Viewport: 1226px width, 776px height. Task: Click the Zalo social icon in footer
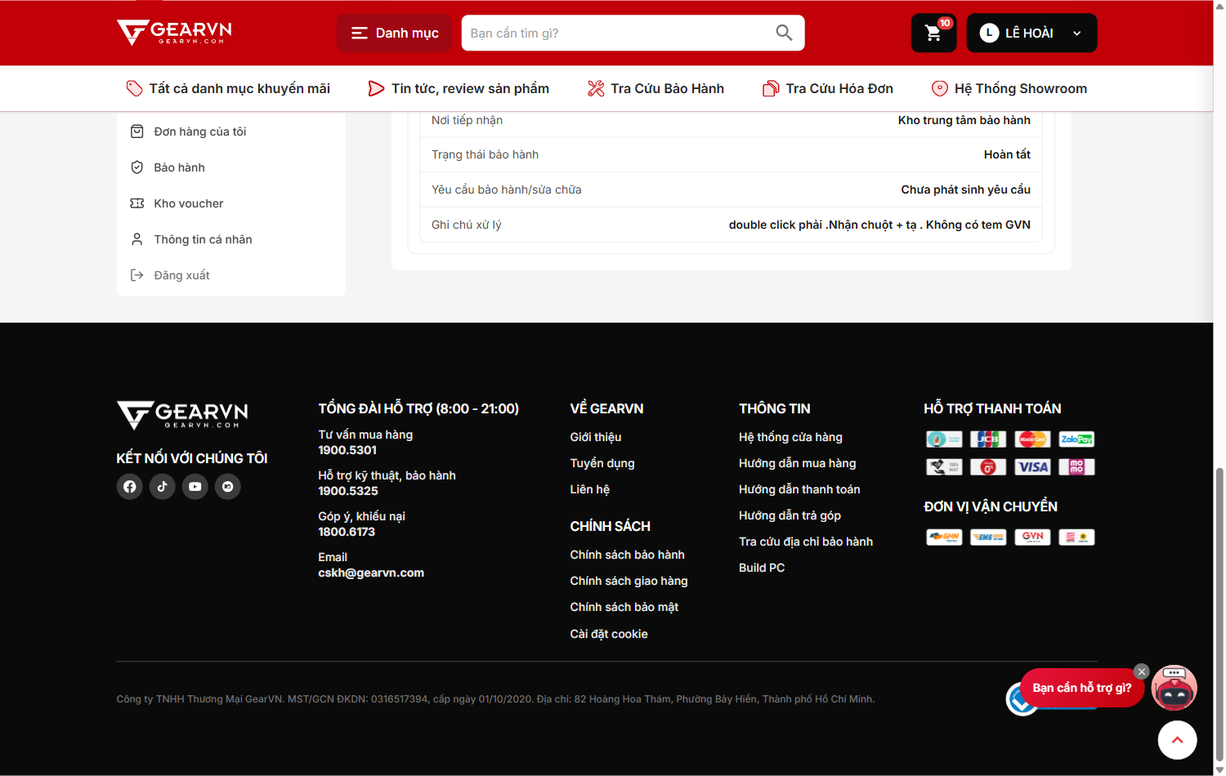click(x=228, y=487)
